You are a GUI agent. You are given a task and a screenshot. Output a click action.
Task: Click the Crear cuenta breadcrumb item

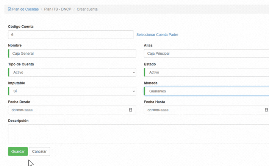pyautogui.click(x=87, y=9)
